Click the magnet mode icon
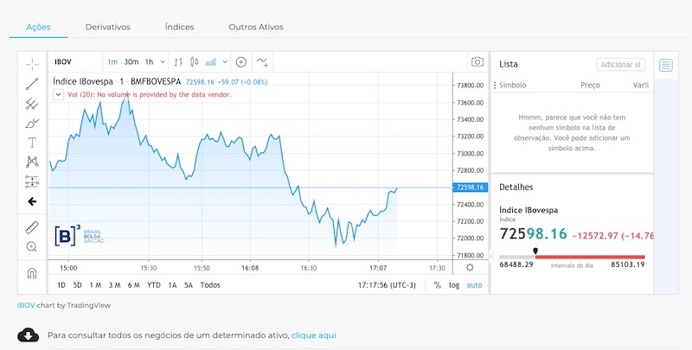Screen dimensions: 692x350 pyautogui.click(x=32, y=272)
